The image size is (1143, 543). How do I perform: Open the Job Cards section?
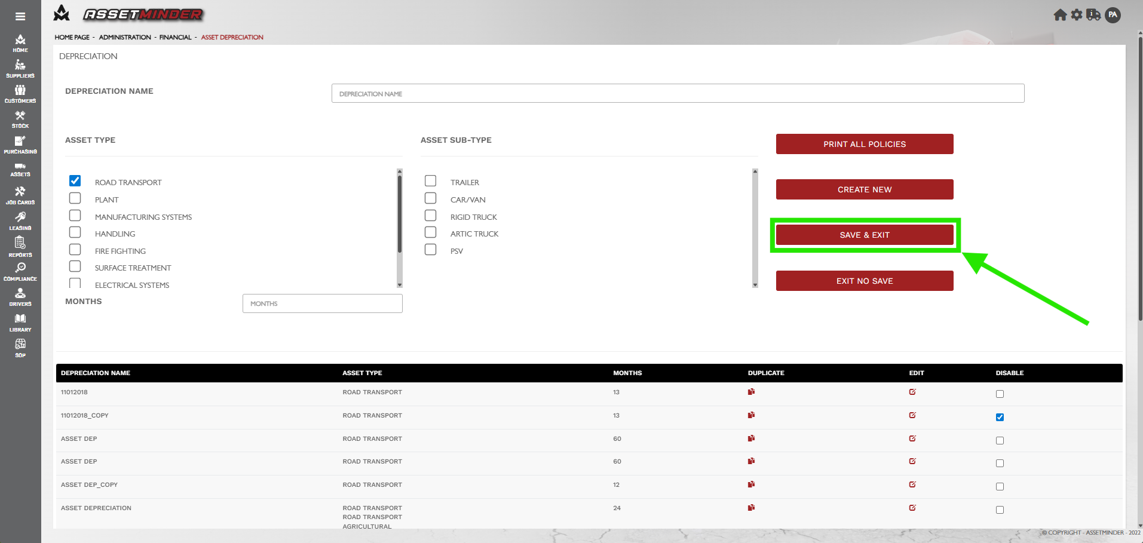[x=20, y=195]
